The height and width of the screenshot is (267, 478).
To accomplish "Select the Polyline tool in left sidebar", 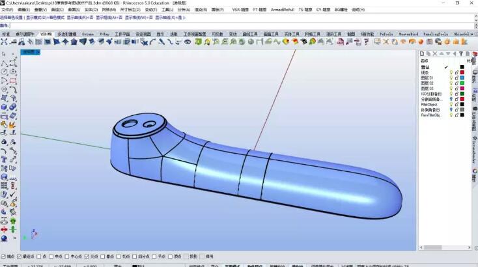I will coord(5,63).
